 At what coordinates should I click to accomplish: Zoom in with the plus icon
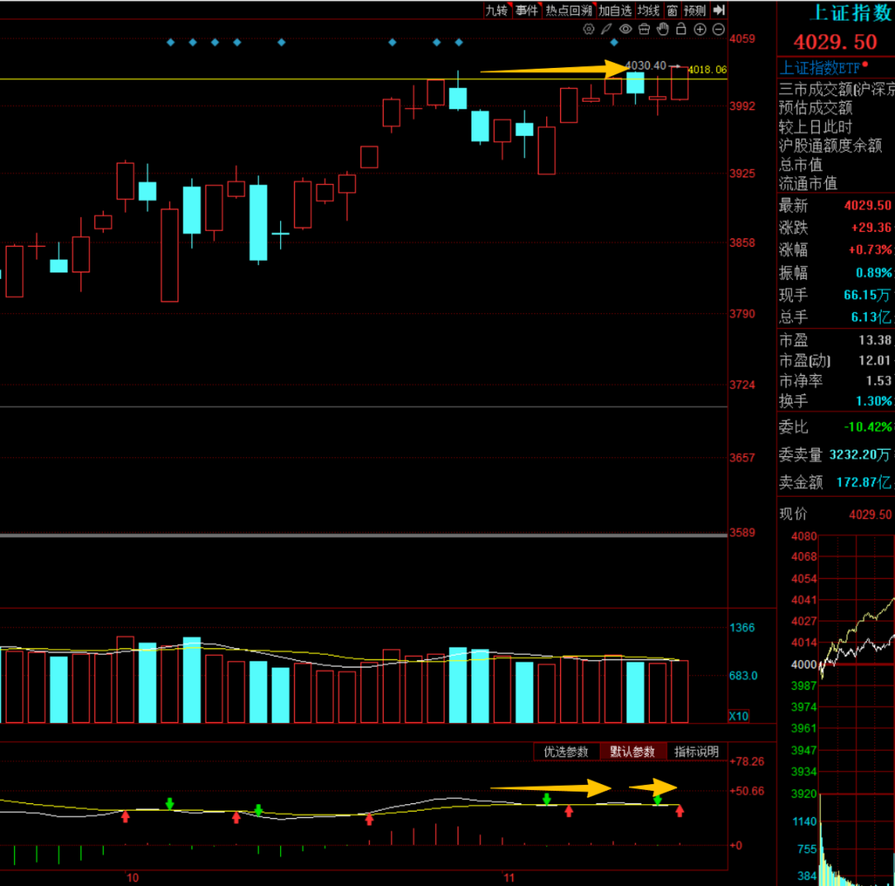[699, 29]
